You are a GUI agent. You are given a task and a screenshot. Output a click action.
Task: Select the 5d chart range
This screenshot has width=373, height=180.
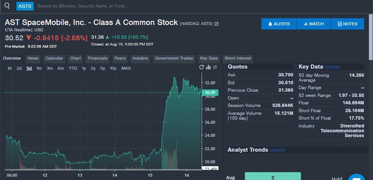point(29,69)
